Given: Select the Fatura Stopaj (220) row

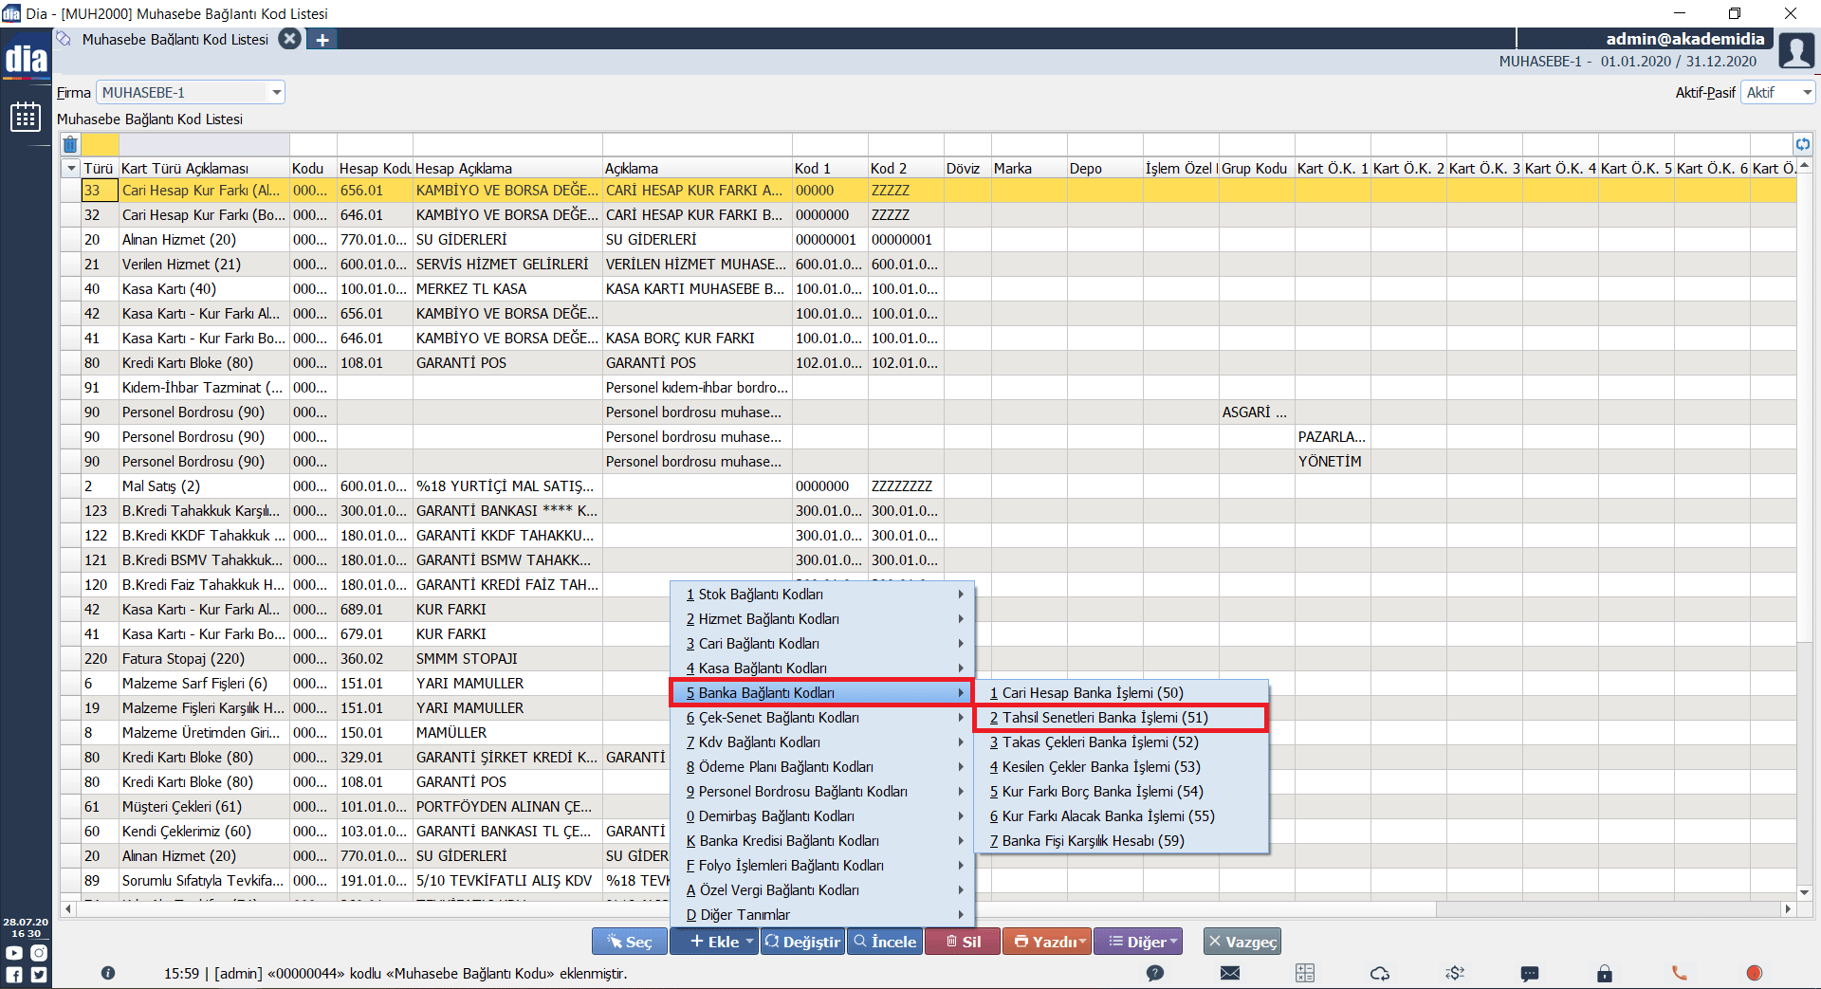Looking at the screenshot, I should coord(928,659).
